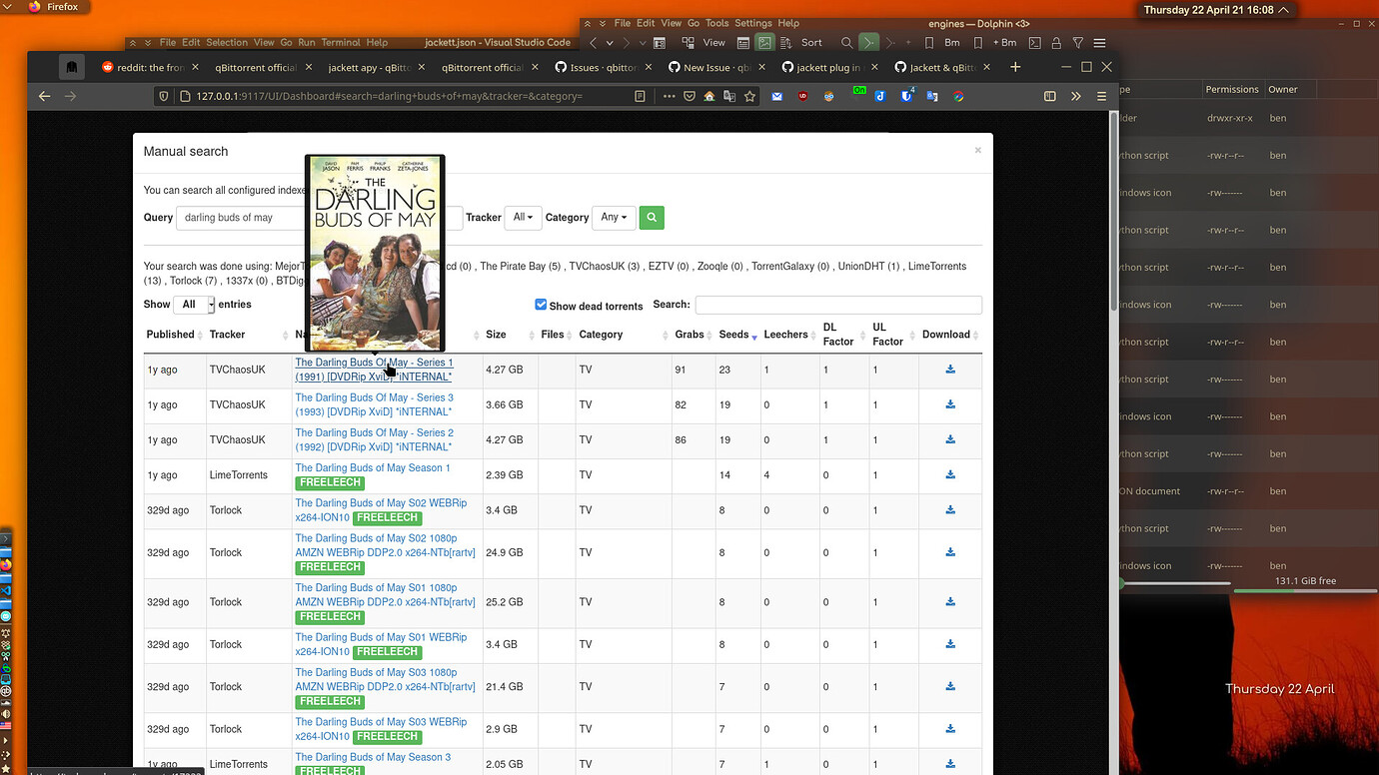Sort results by Published column

point(175,335)
